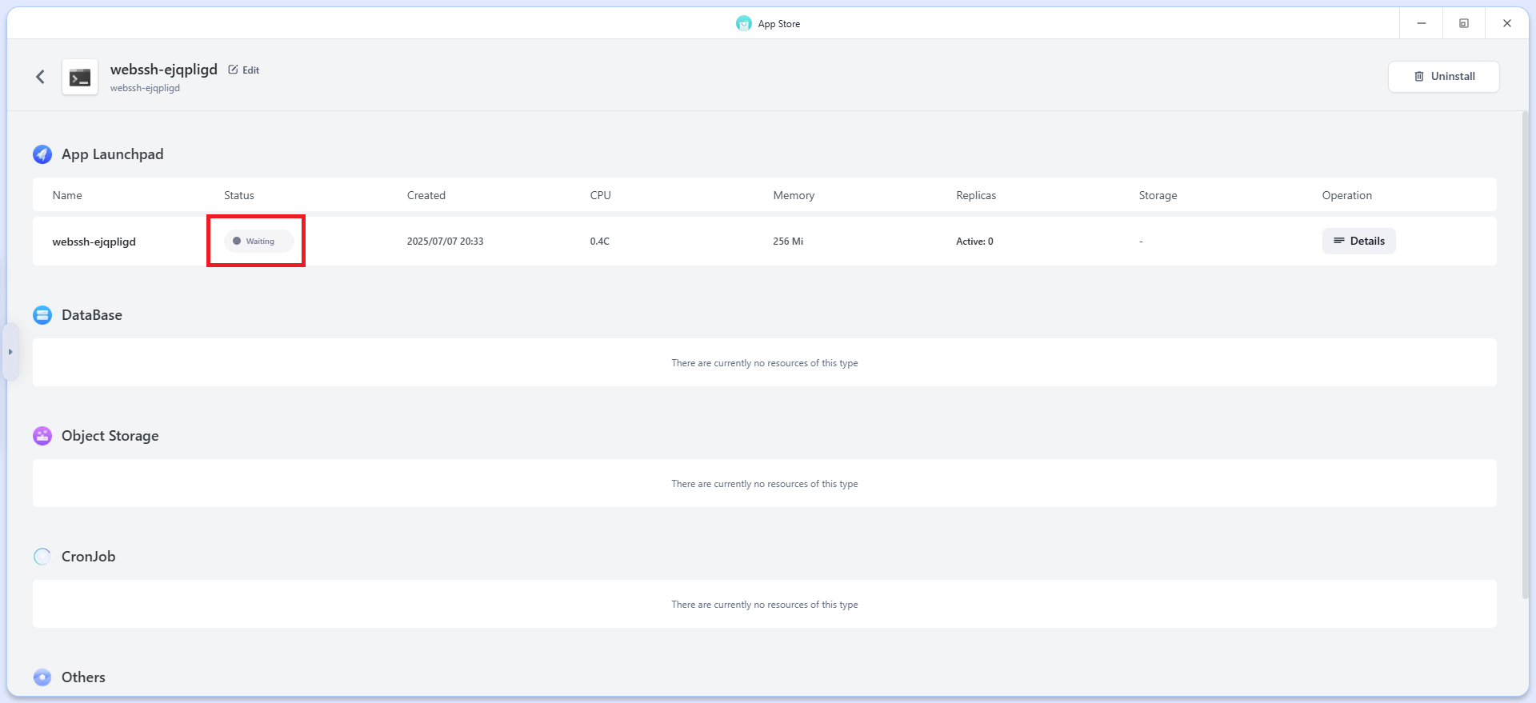Image resolution: width=1536 pixels, height=703 pixels.
Task: Click the App Launchpad rocket icon
Action: (x=42, y=154)
